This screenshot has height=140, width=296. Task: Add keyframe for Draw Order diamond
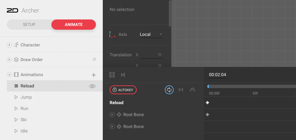coord(95,59)
